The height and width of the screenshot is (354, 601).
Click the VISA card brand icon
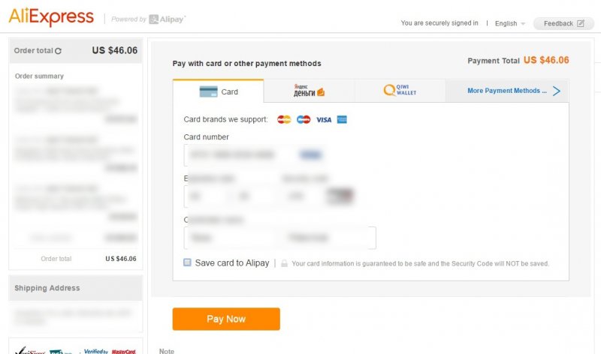coord(323,119)
